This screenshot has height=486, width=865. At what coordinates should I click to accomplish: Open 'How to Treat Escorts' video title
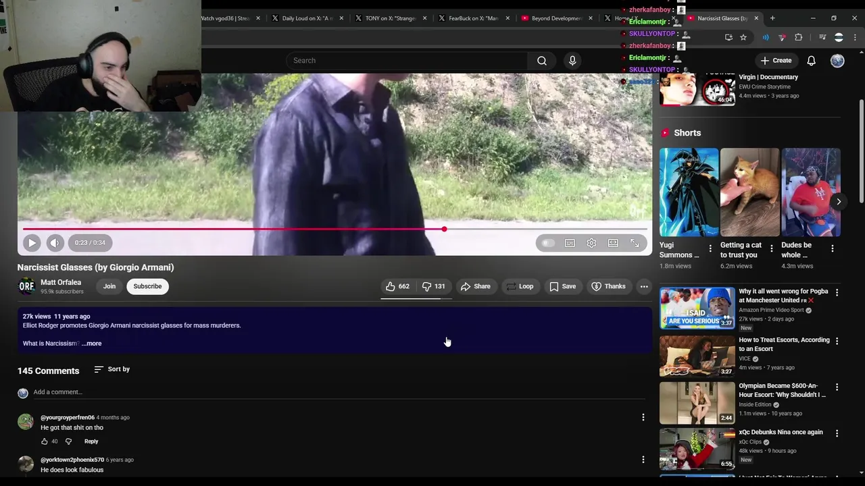[784, 344]
